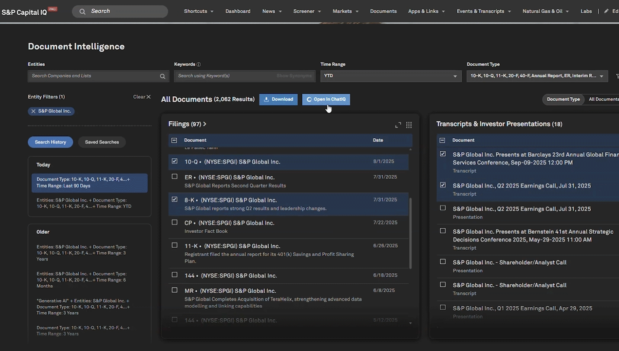
Task: Open Labs in the top navigation
Action: [586, 11]
